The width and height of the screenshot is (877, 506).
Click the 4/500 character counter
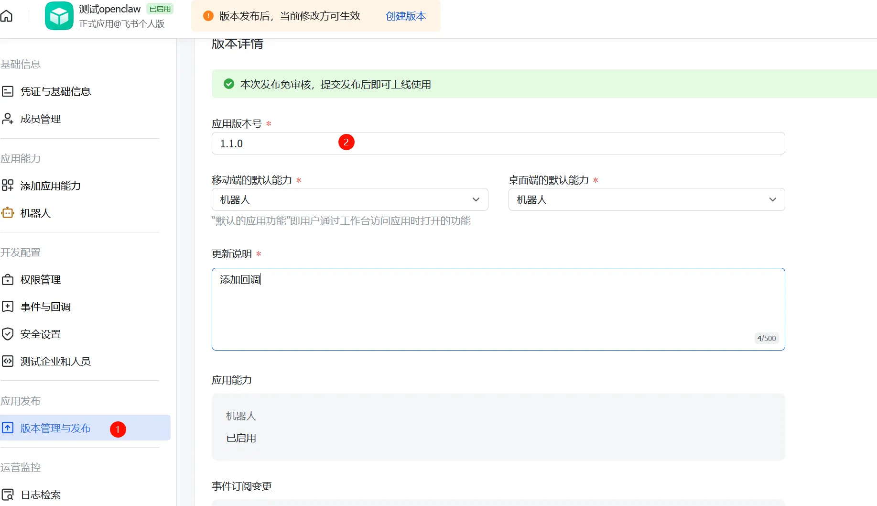pos(767,338)
